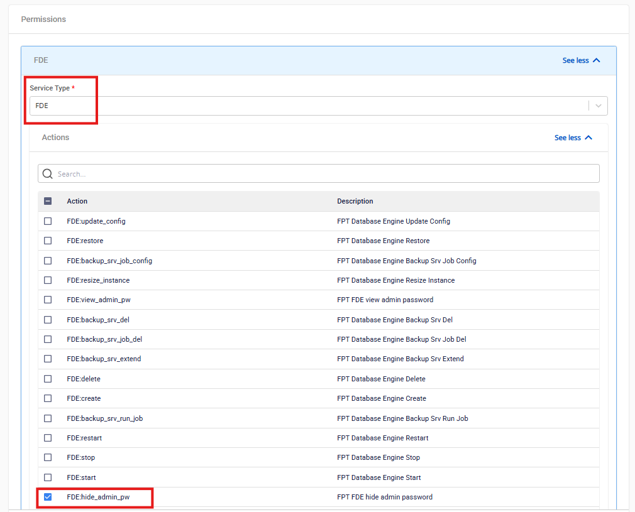Click the FDE:delete action name

[84, 379]
